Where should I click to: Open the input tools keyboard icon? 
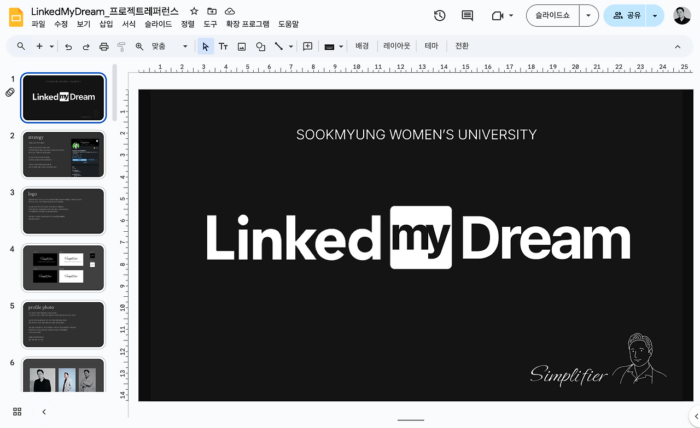pos(329,46)
